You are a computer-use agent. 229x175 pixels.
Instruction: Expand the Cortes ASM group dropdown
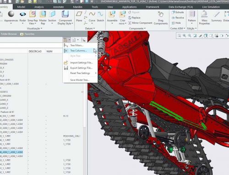click(x=178, y=28)
